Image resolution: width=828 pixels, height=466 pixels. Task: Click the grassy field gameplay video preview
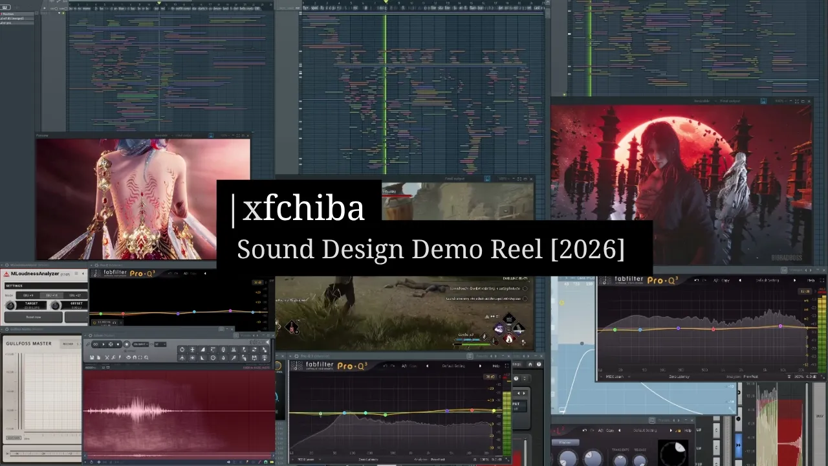click(405, 314)
